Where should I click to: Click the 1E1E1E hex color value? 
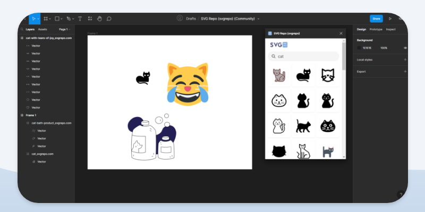(x=367, y=48)
